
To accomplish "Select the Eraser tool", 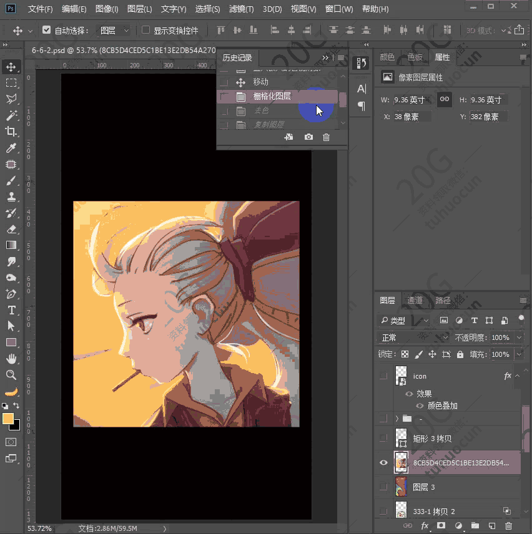I will [11, 229].
